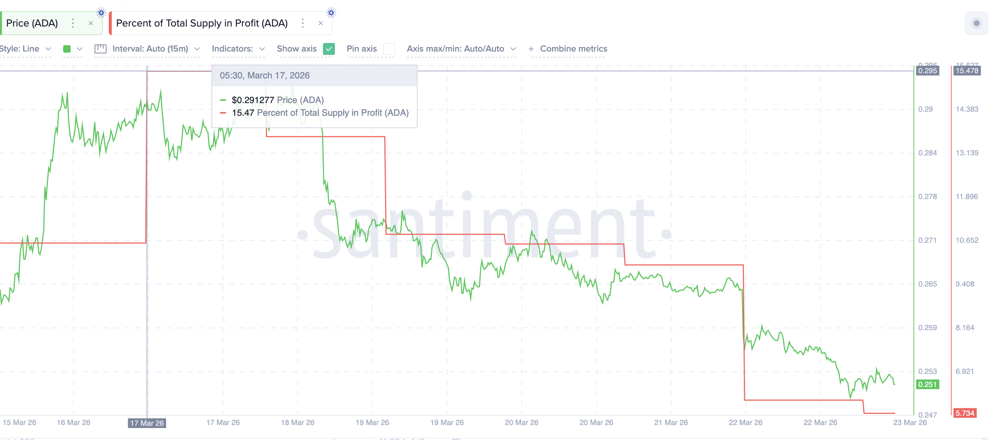Remove the Price (ADA) metric with its X
The image size is (995, 440).
91,23
